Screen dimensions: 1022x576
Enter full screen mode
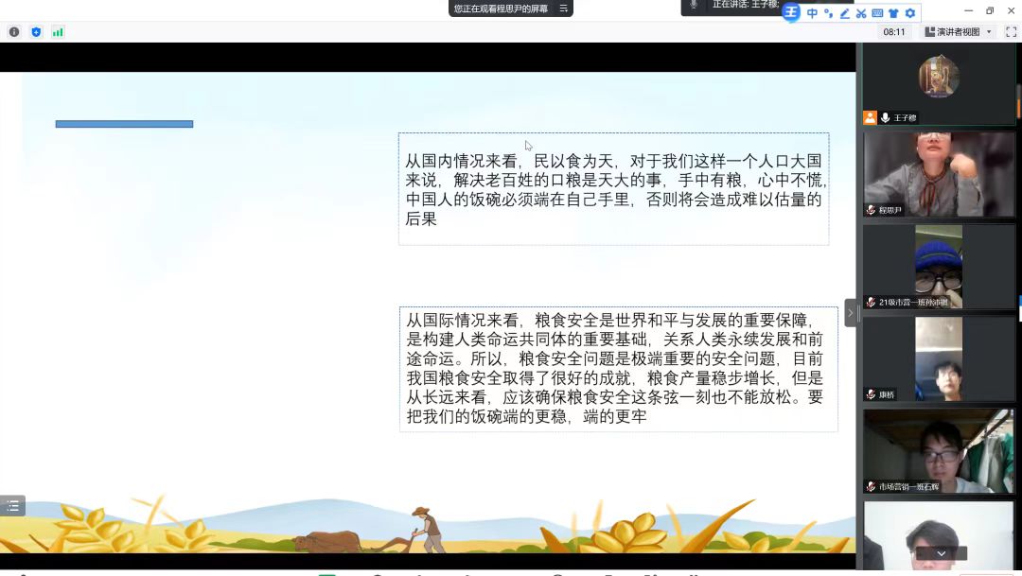coord(1011,31)
